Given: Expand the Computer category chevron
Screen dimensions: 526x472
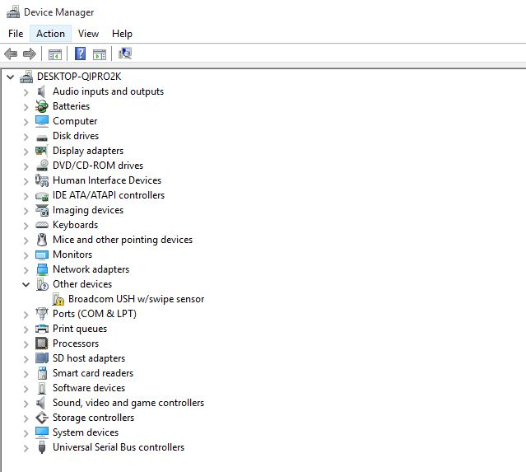Looking at the screenshot, I should click(x=26, y=122).
